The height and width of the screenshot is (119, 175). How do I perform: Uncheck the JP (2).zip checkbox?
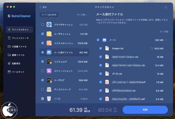[x=101, y=74]
